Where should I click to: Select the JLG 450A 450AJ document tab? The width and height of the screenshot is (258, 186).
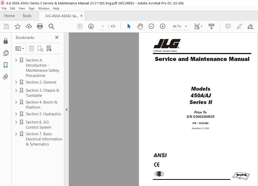tap(62, 16)
